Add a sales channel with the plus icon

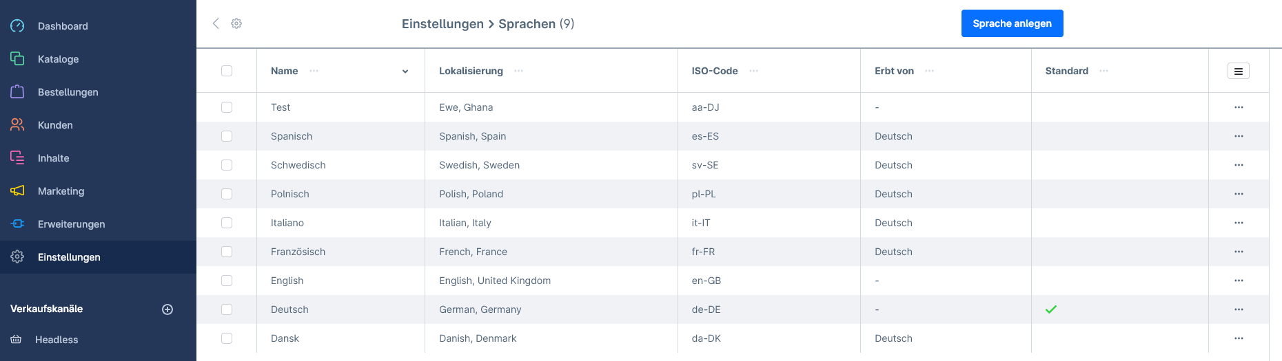tap(167, 309)
